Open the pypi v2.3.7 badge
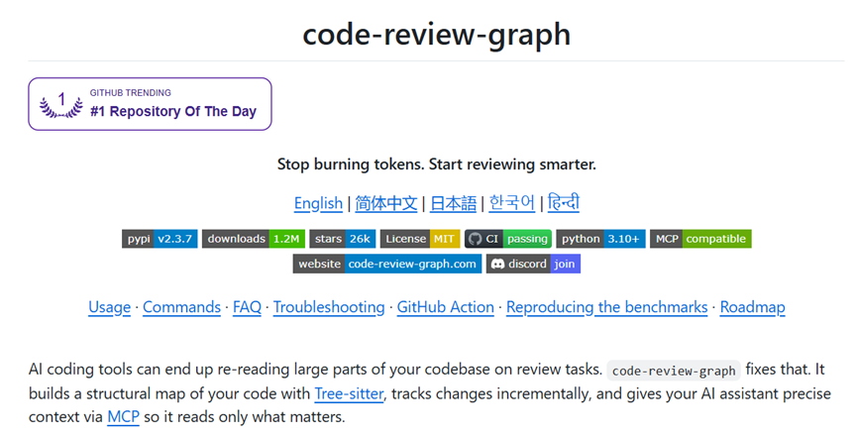 [160, 239]
